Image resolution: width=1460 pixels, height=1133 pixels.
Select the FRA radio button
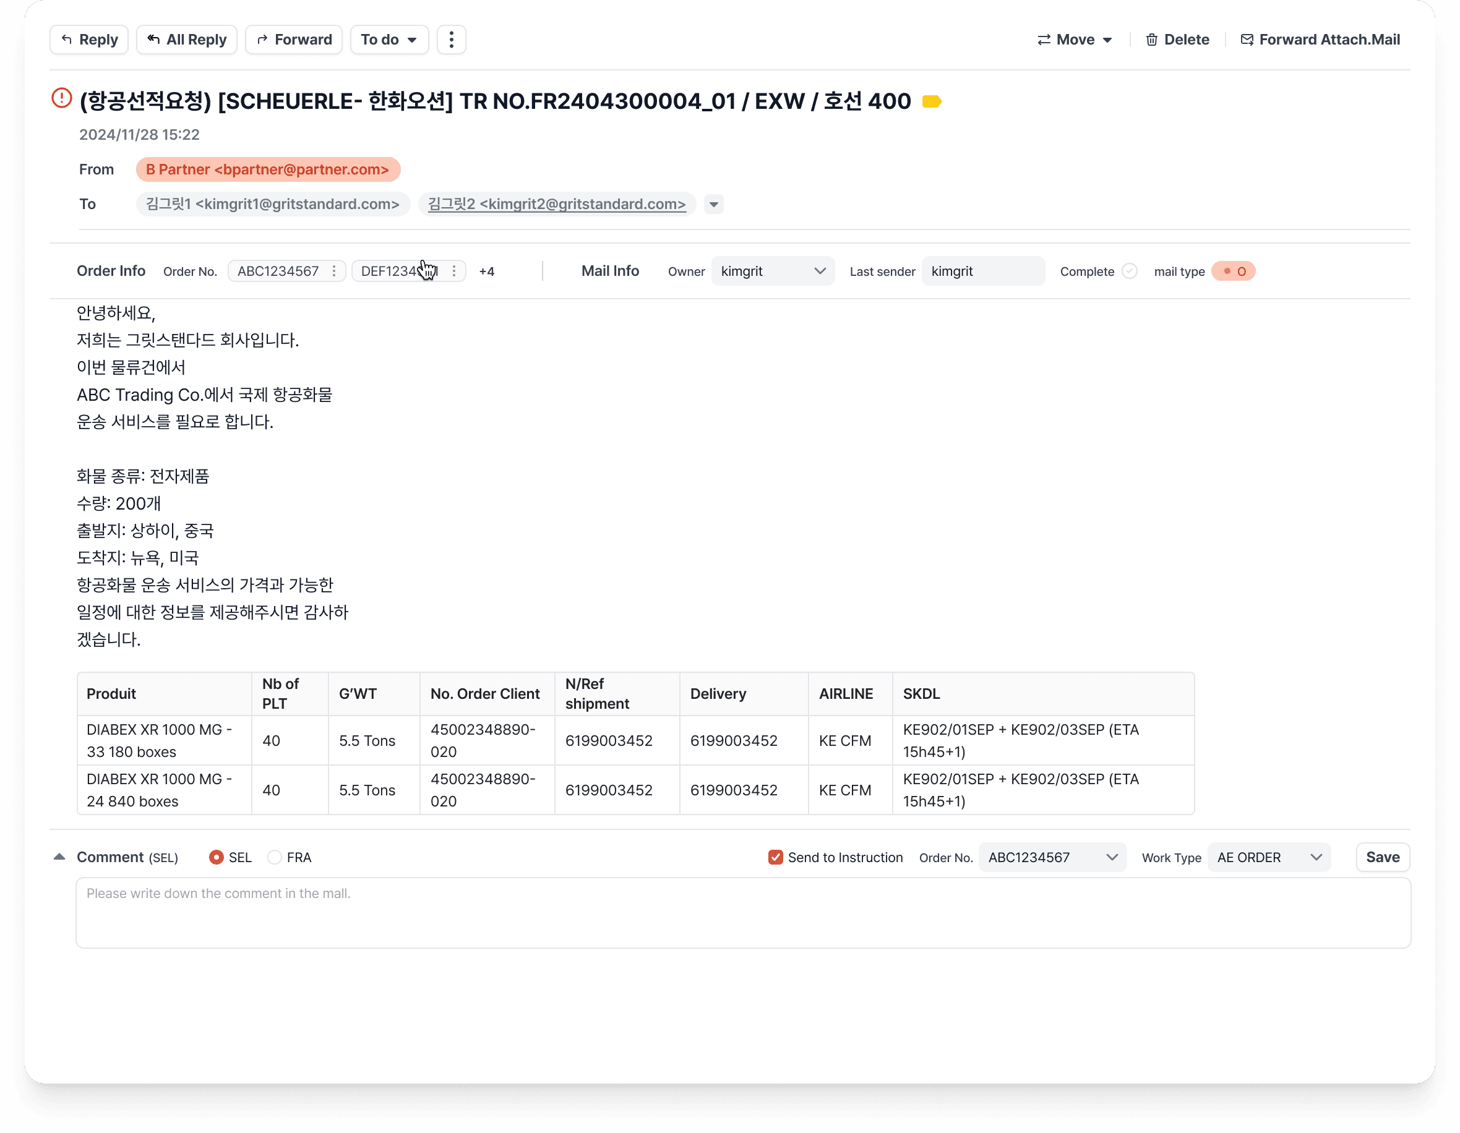[274, 858]
